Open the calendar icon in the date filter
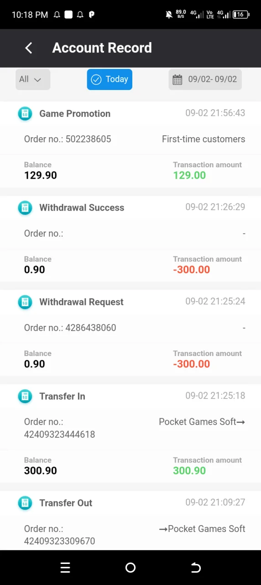261x585 pixels. [x=177, y=80]
